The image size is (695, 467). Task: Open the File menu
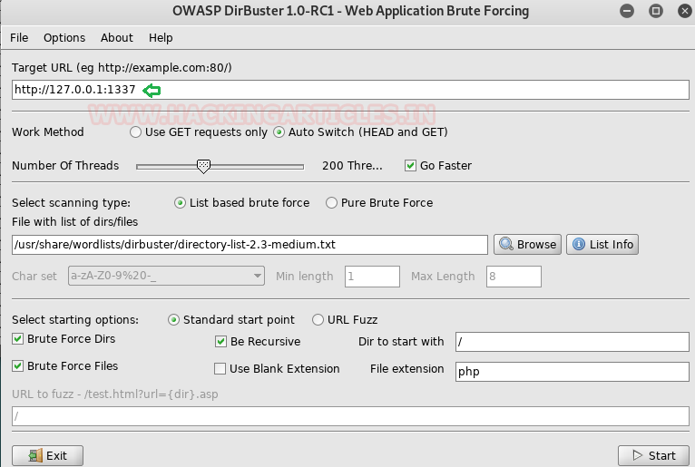[19, 38]
